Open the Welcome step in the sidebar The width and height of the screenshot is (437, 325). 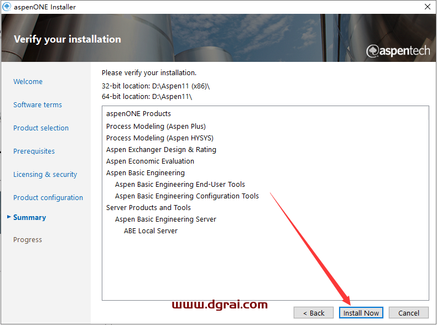[28, 82]
